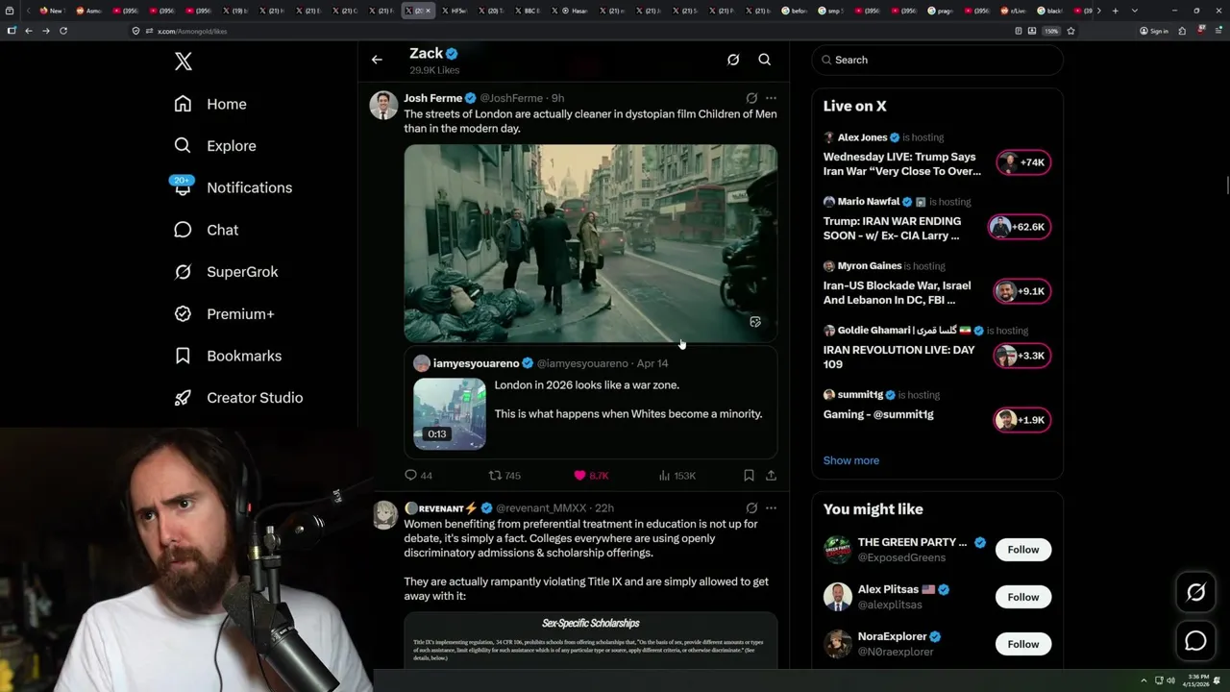Open iamyesyouareno quoted post author
The width and height of the screenshot is (1230, 692).
476,363
